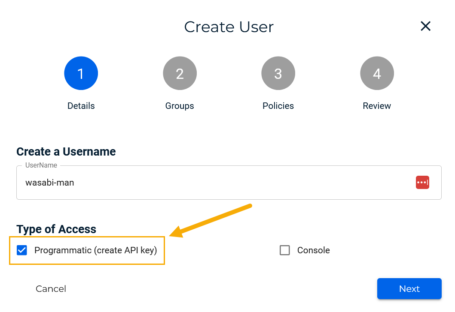Viewport: 455px width, 312px height.
Task: Click the step 3 circle icon
Action: (x=278, y=74)
